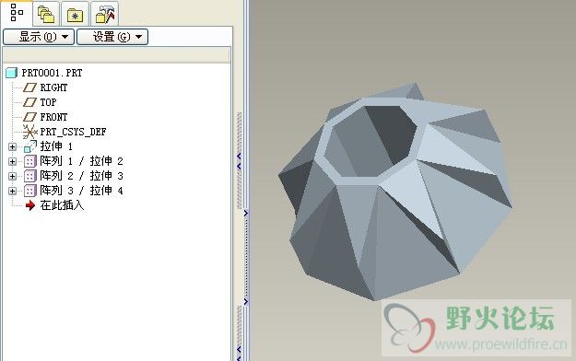Screen dimensions: 576x361
Task: Expand the 阵列 3 / 拉伸 4 node
Action: pyautogui.click(x=12, y=191)
